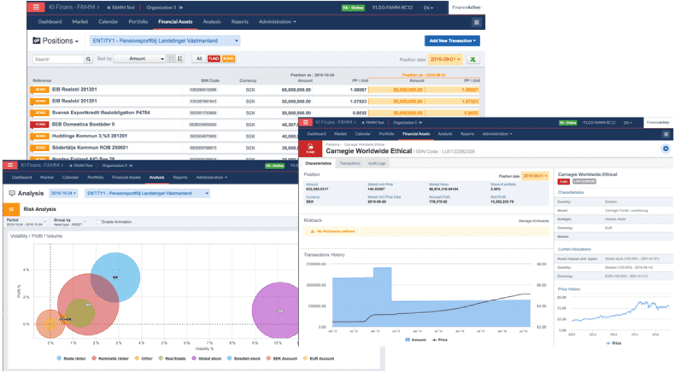Toggle Reala räntor legend entry
This screenshot has height=373, width=681.
(71, 359)
